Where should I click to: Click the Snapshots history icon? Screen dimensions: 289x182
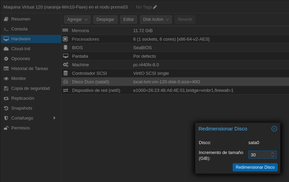[6, 108]
